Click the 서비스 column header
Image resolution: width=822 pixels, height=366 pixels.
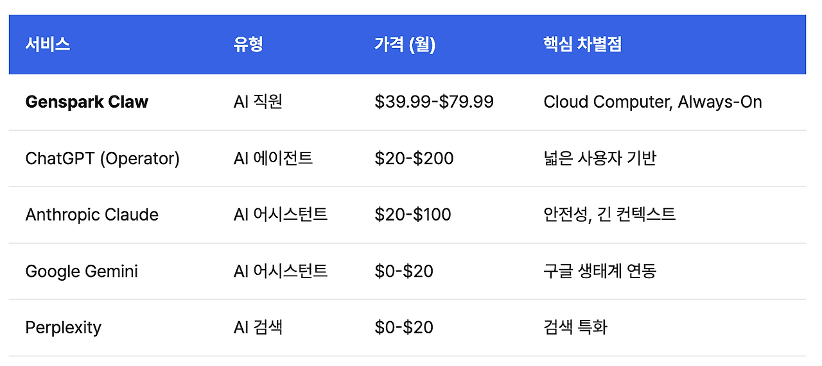[x=48, y=44]
